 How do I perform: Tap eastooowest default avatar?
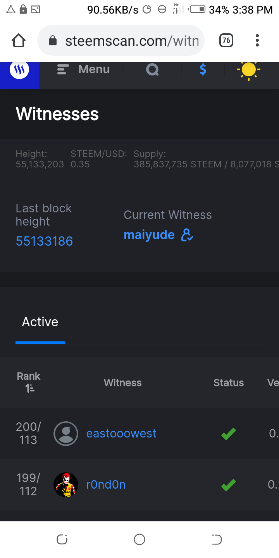point(66,433)
